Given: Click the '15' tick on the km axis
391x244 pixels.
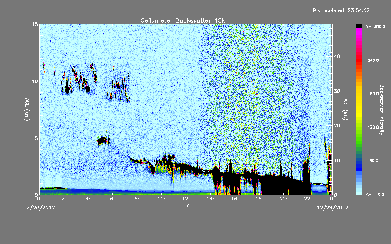Looking at the screenshot, I should tap(35, 24).
